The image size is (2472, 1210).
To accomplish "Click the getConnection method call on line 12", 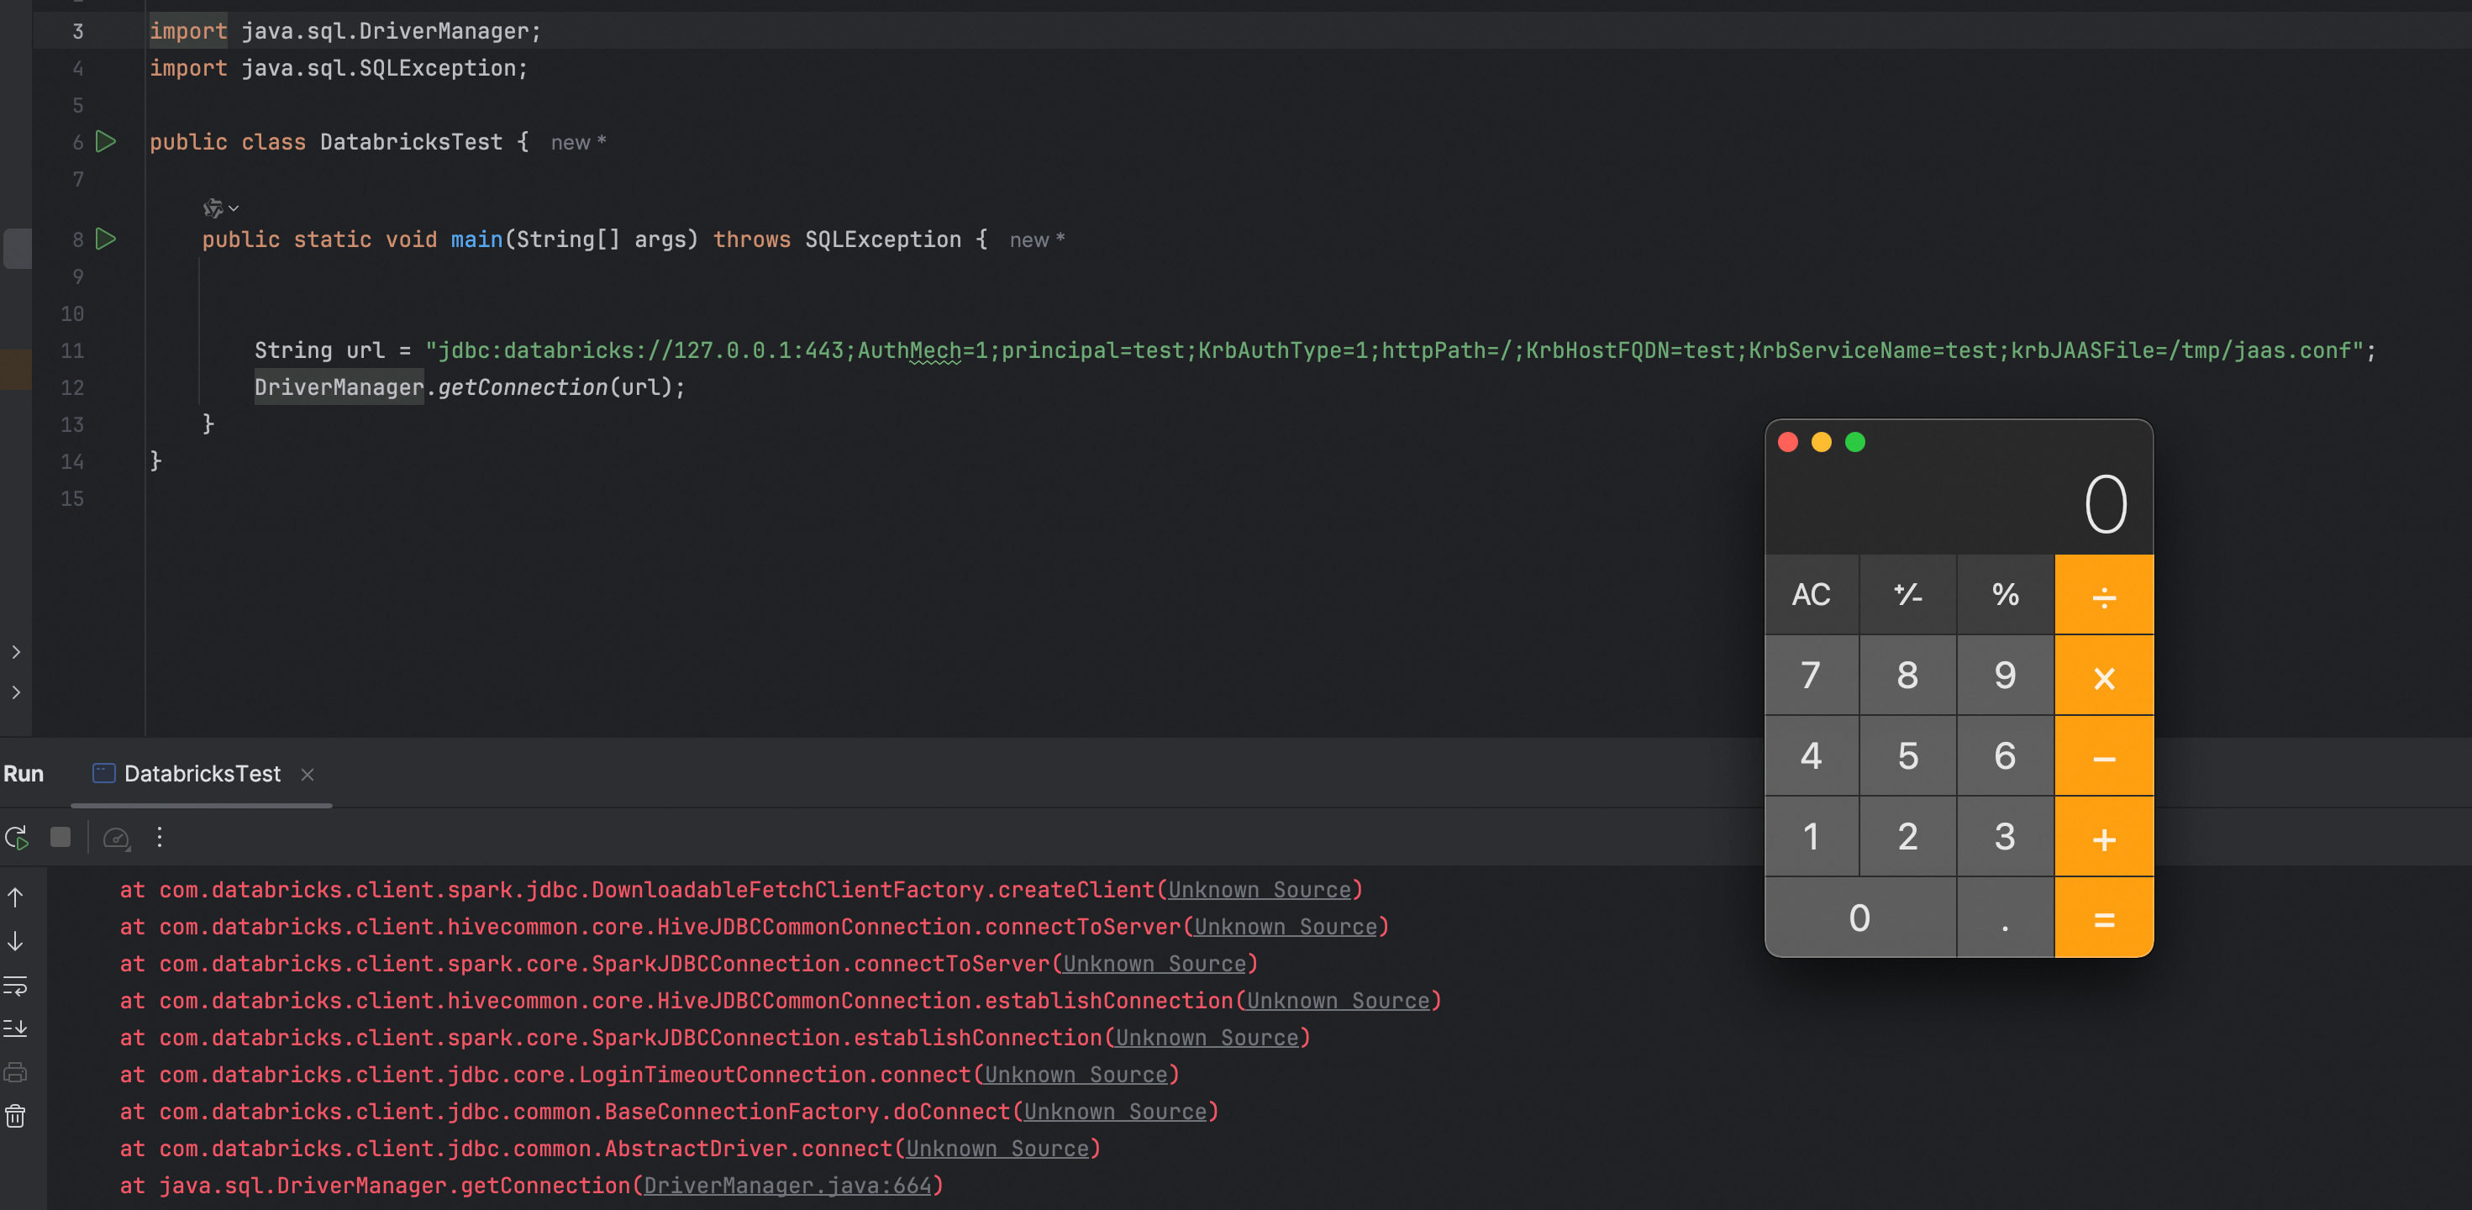I will (522, 387).
